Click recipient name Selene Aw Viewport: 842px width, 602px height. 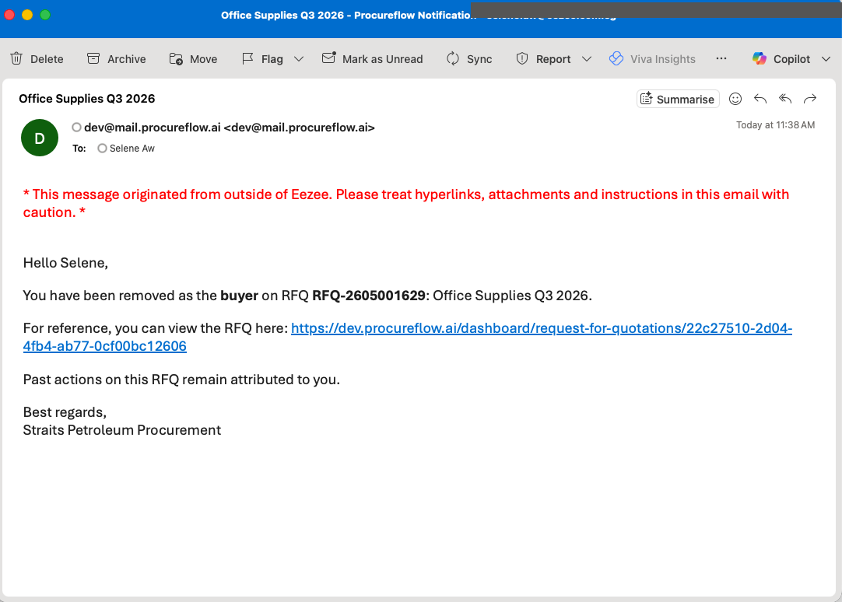132,148
